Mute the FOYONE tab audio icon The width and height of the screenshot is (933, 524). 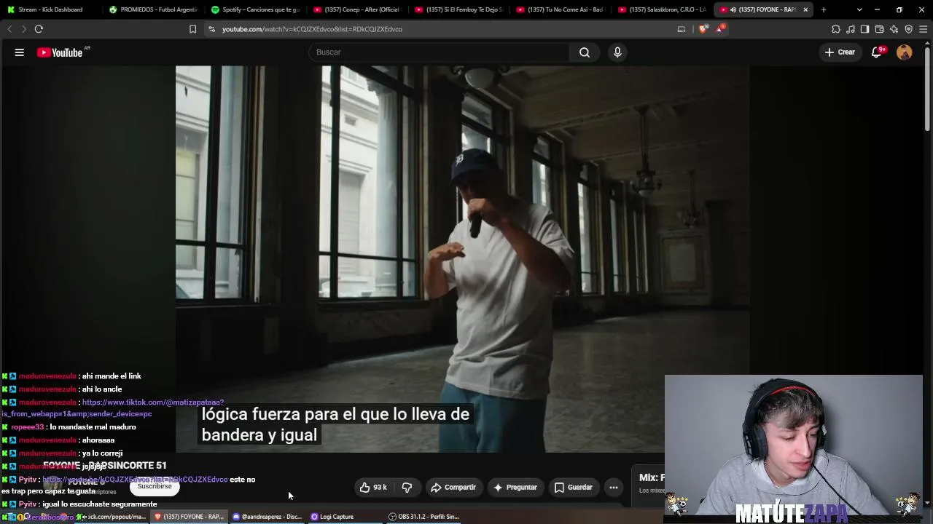[x=733, y=9]
